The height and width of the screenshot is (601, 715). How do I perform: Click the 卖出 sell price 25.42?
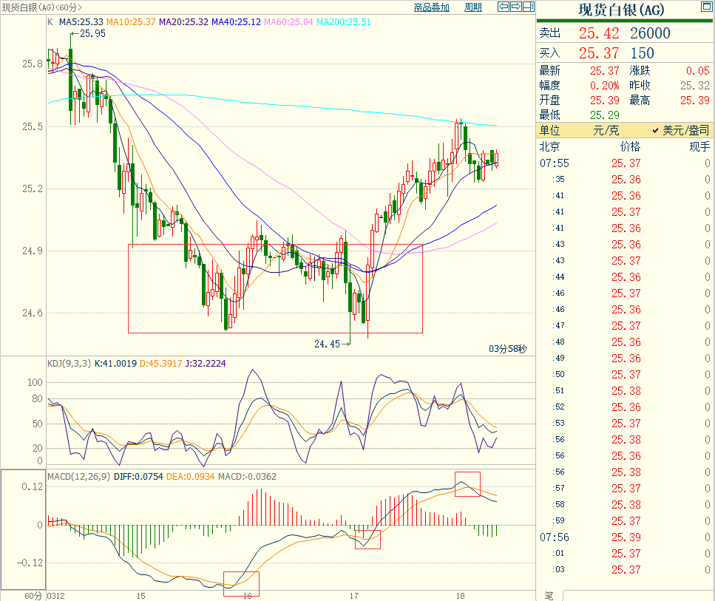coord(598,33)
